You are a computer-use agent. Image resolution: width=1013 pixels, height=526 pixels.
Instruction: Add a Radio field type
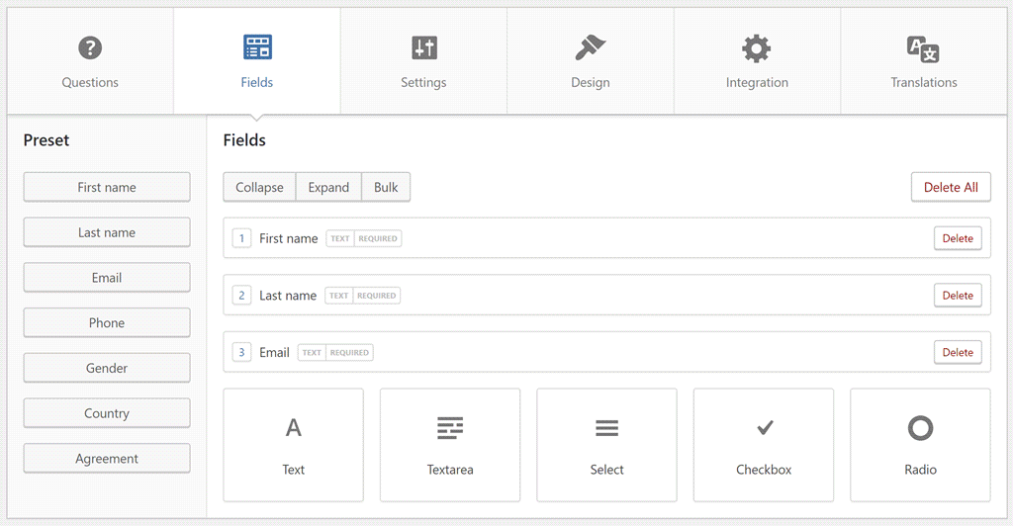(x=921, y=445)
